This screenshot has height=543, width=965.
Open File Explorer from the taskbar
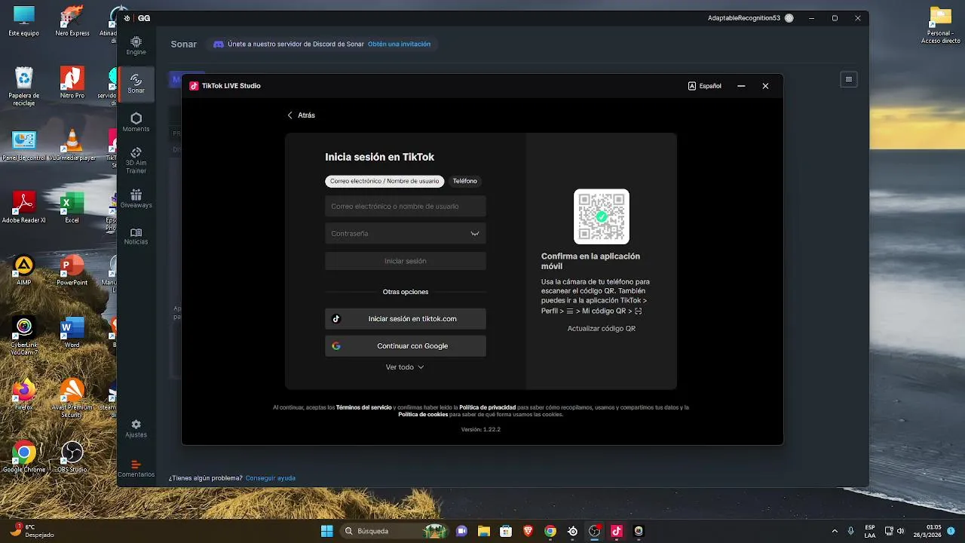(x=483, y=531)
